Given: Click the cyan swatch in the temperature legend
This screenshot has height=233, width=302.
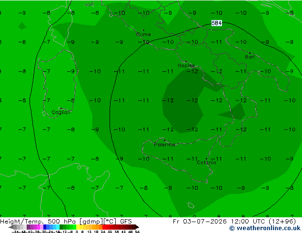Looking at the screenshot, I should click(58, 227).
